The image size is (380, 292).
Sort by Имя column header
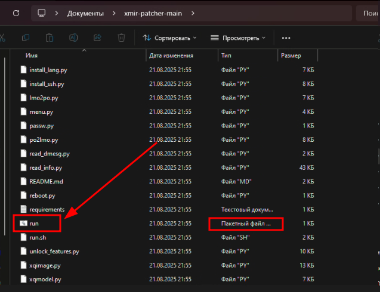[x=32, y=55]
